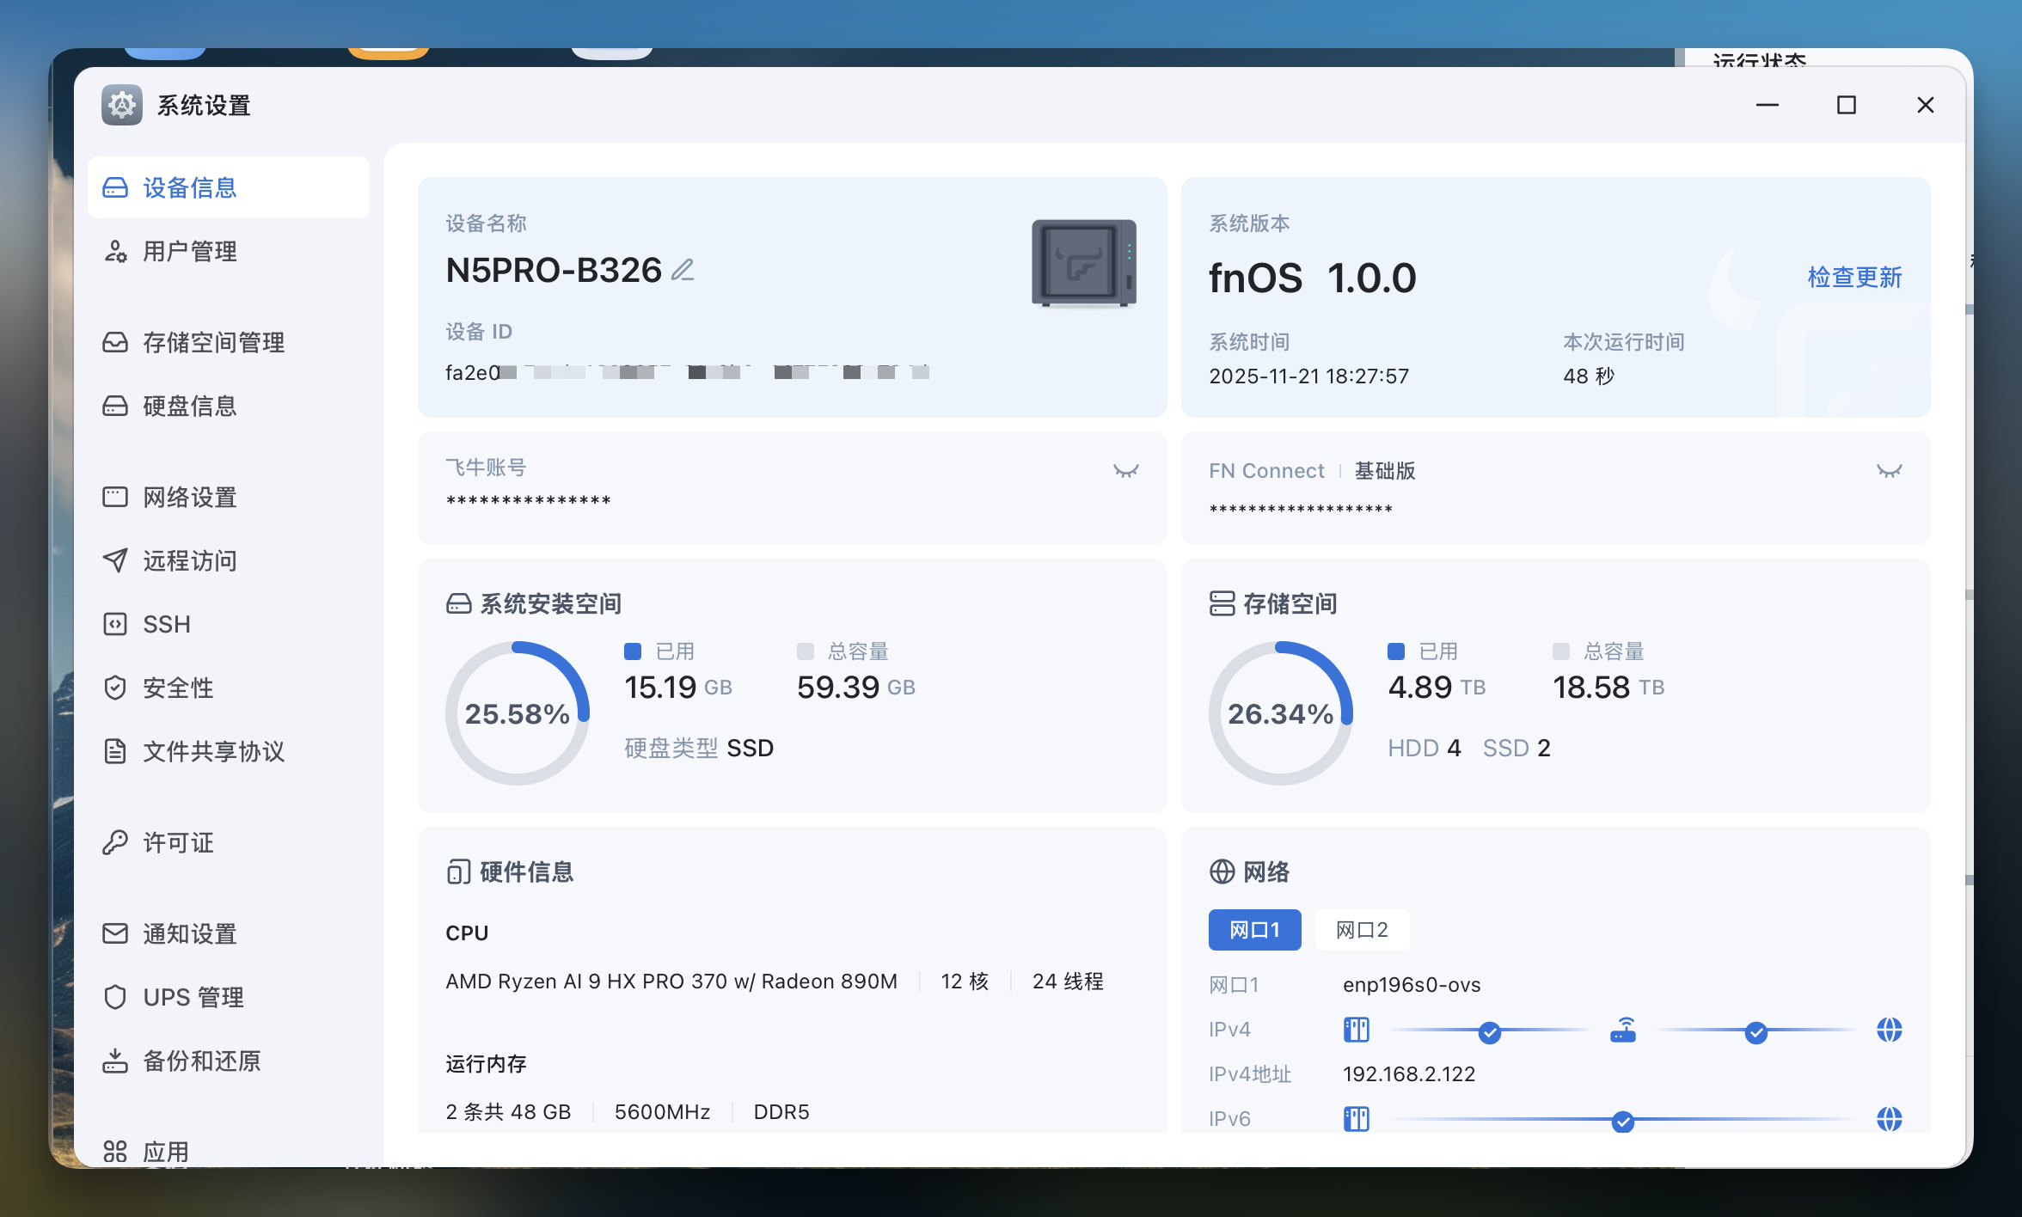Click the NAS device thumbnail image

(x=1084, y=262)
